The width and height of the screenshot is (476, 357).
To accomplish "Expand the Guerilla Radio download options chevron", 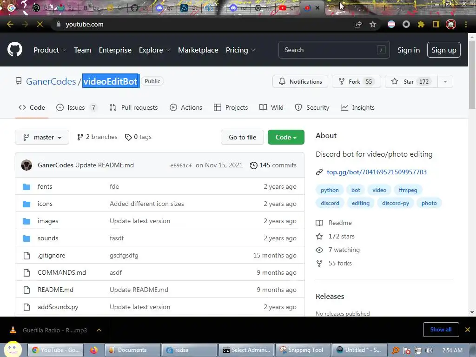I will (x=99, y=330).
